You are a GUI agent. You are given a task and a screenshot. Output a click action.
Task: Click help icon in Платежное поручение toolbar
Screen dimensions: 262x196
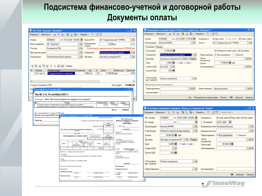click(x=208, y=113)
